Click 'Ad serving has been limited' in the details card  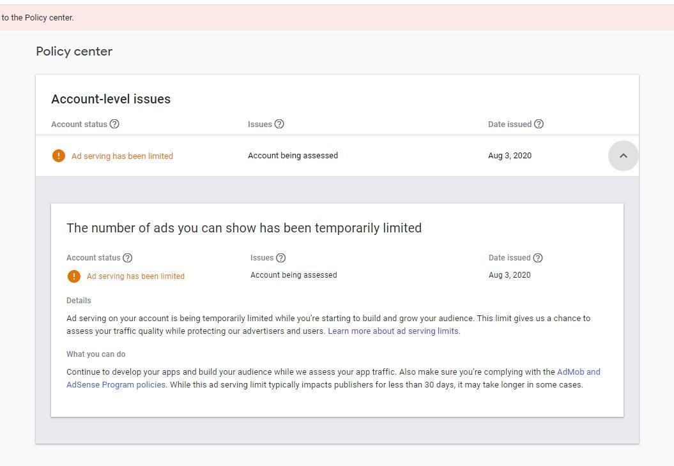135,276
